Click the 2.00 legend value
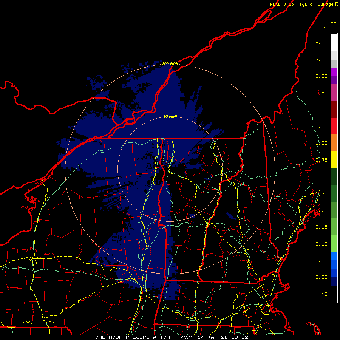Screen dimensions: 340x340 tap(321, 110)
